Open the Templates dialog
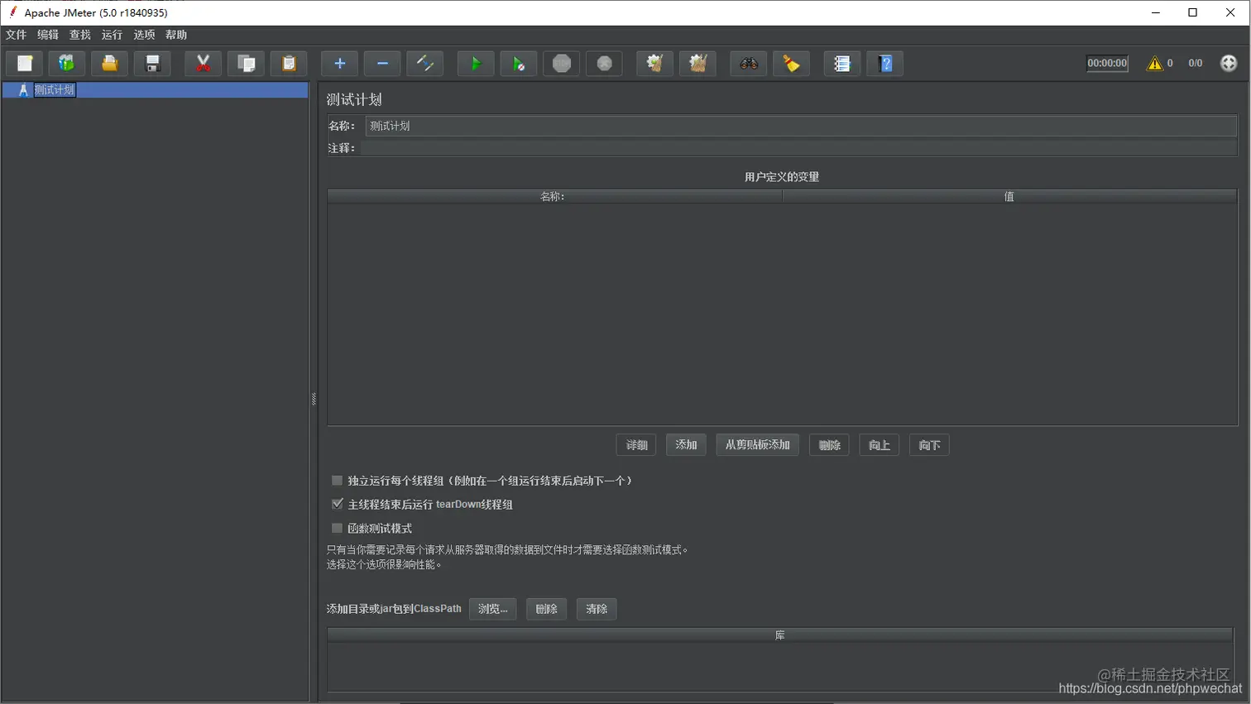The image size is (1251, 704). coord(66,63)
